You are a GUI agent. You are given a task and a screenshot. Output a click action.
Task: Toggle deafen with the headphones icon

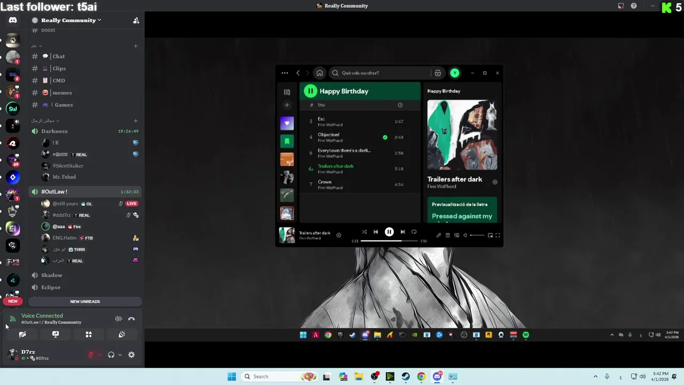[x=111, y=355]
